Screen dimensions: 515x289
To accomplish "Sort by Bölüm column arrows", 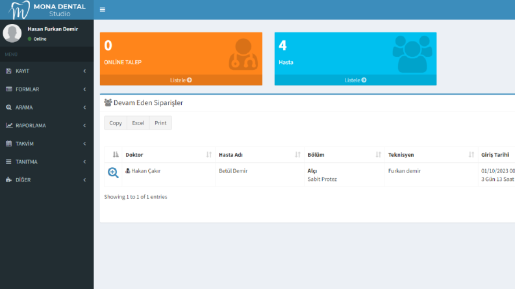I will tap(379, 155).
